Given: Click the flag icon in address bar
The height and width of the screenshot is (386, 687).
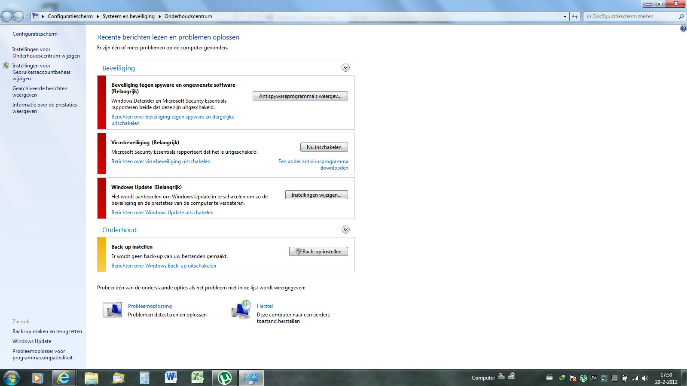Looking at the screenshot, I should tap(36, 16).
